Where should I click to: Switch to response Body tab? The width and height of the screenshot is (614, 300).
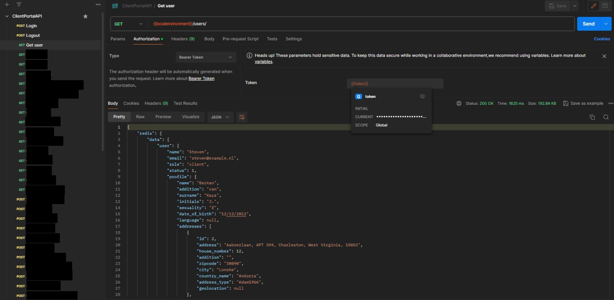(113, 103)
